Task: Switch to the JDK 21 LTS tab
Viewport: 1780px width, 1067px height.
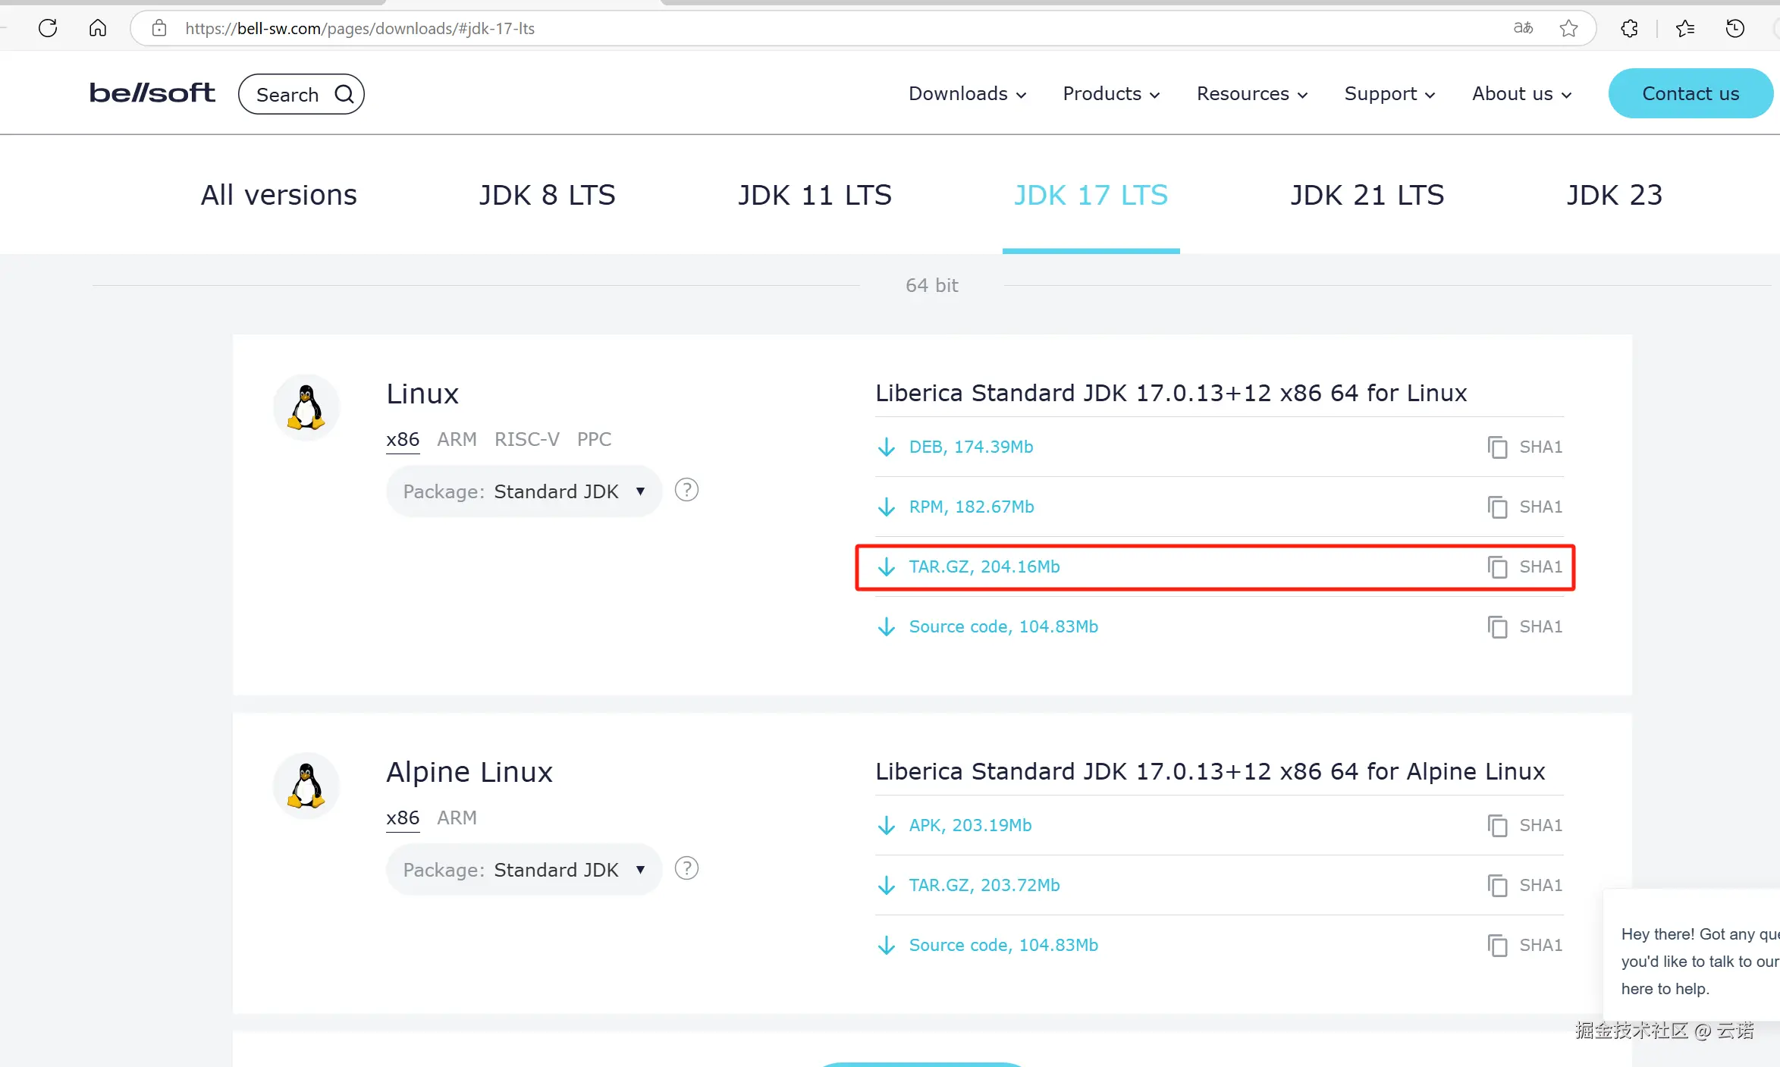Action: point(1367,195)
